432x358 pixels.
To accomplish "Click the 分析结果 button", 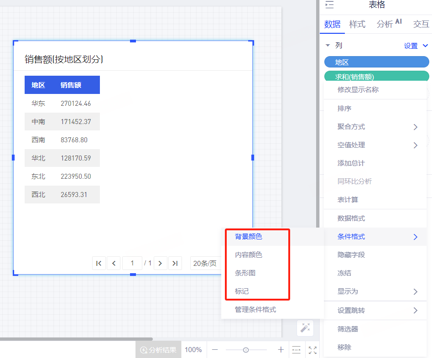I will (x=158, y=350).
